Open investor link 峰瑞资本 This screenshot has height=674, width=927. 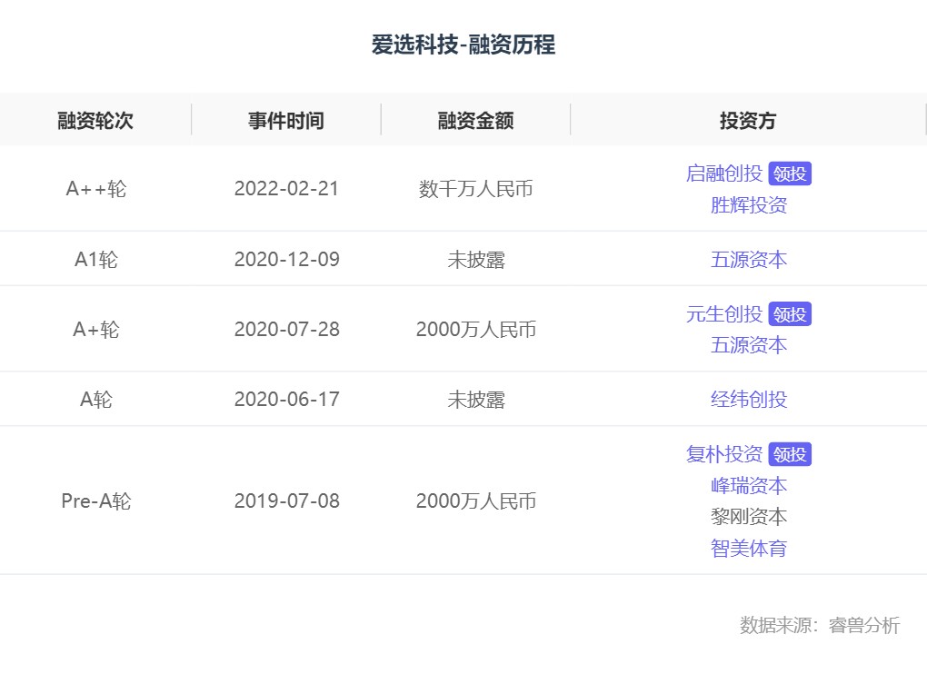coord(749,486)
